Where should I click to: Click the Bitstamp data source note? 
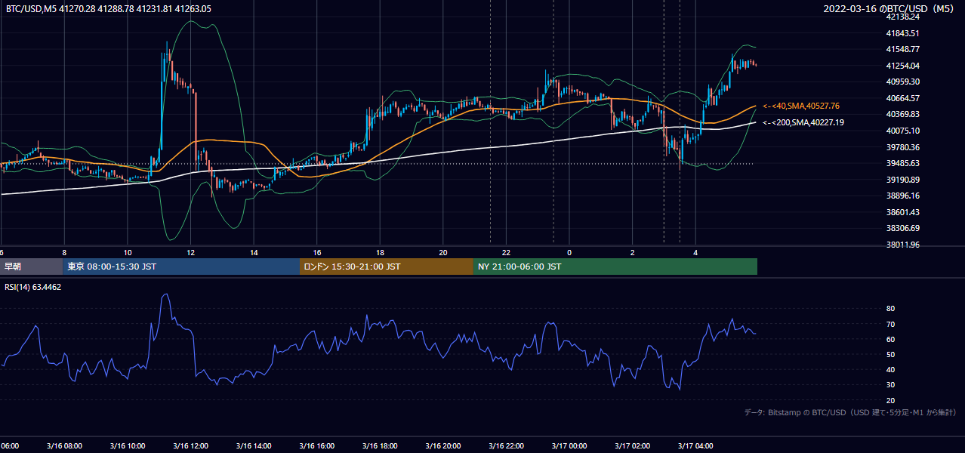click(x=850, y=412)
